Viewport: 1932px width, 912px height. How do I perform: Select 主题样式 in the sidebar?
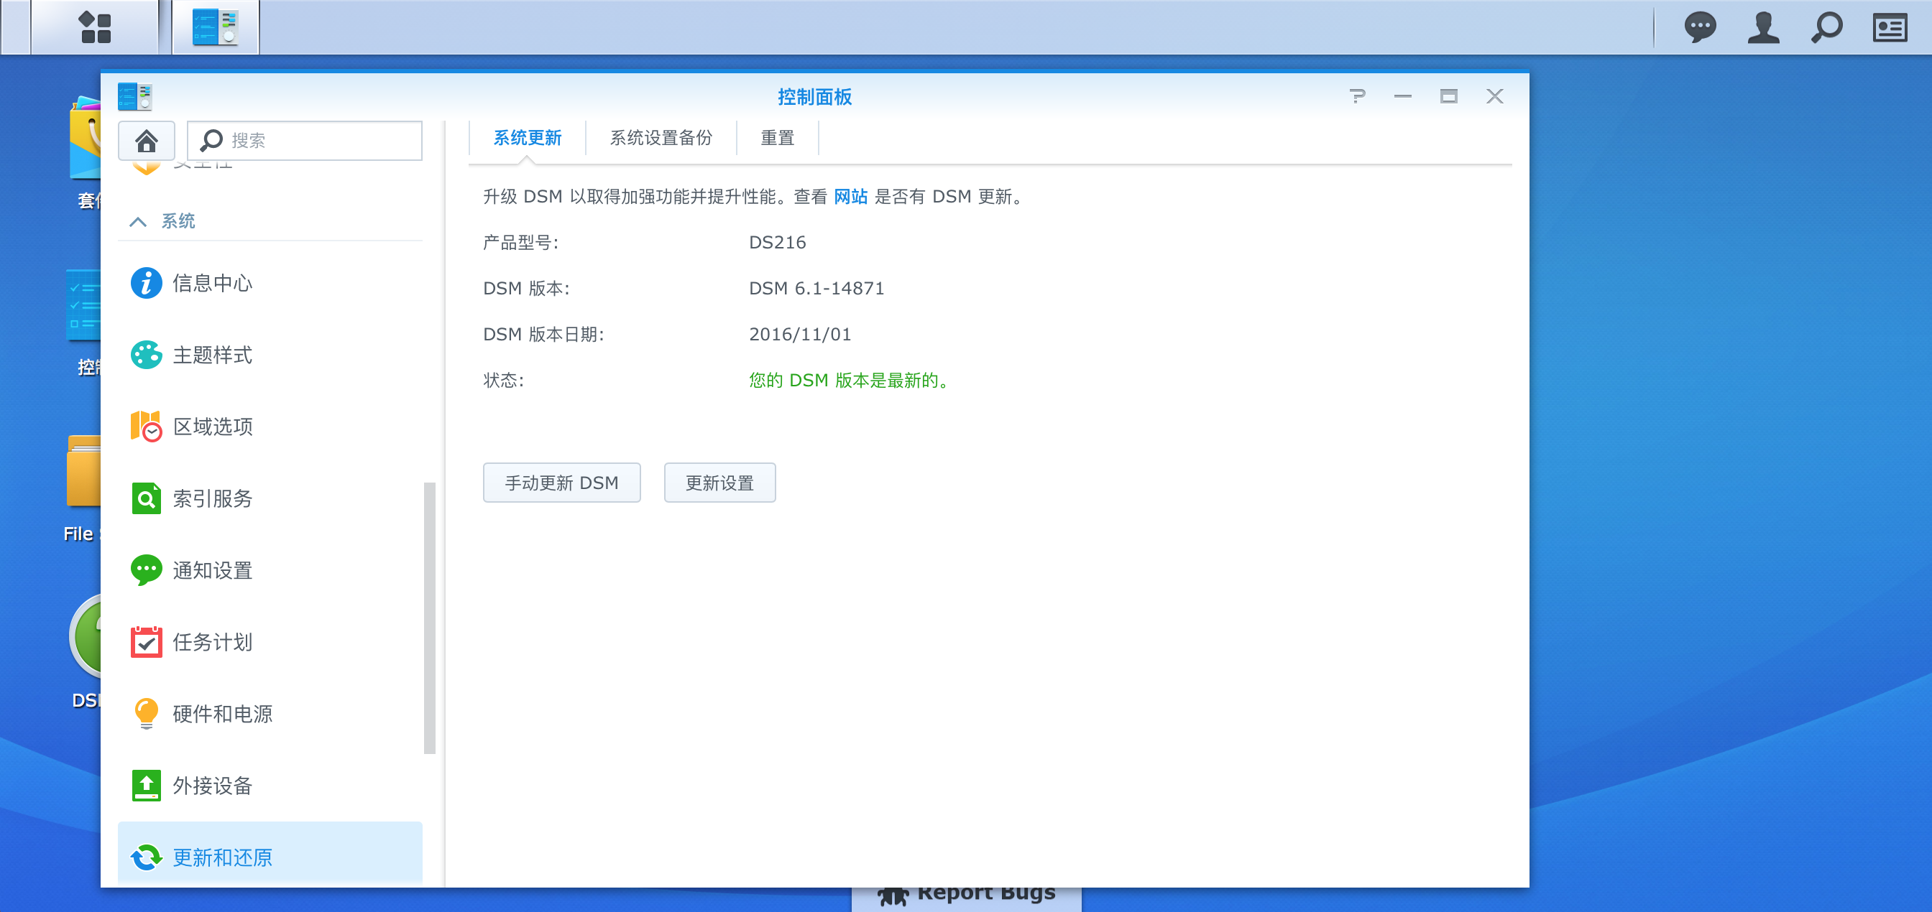270,355
